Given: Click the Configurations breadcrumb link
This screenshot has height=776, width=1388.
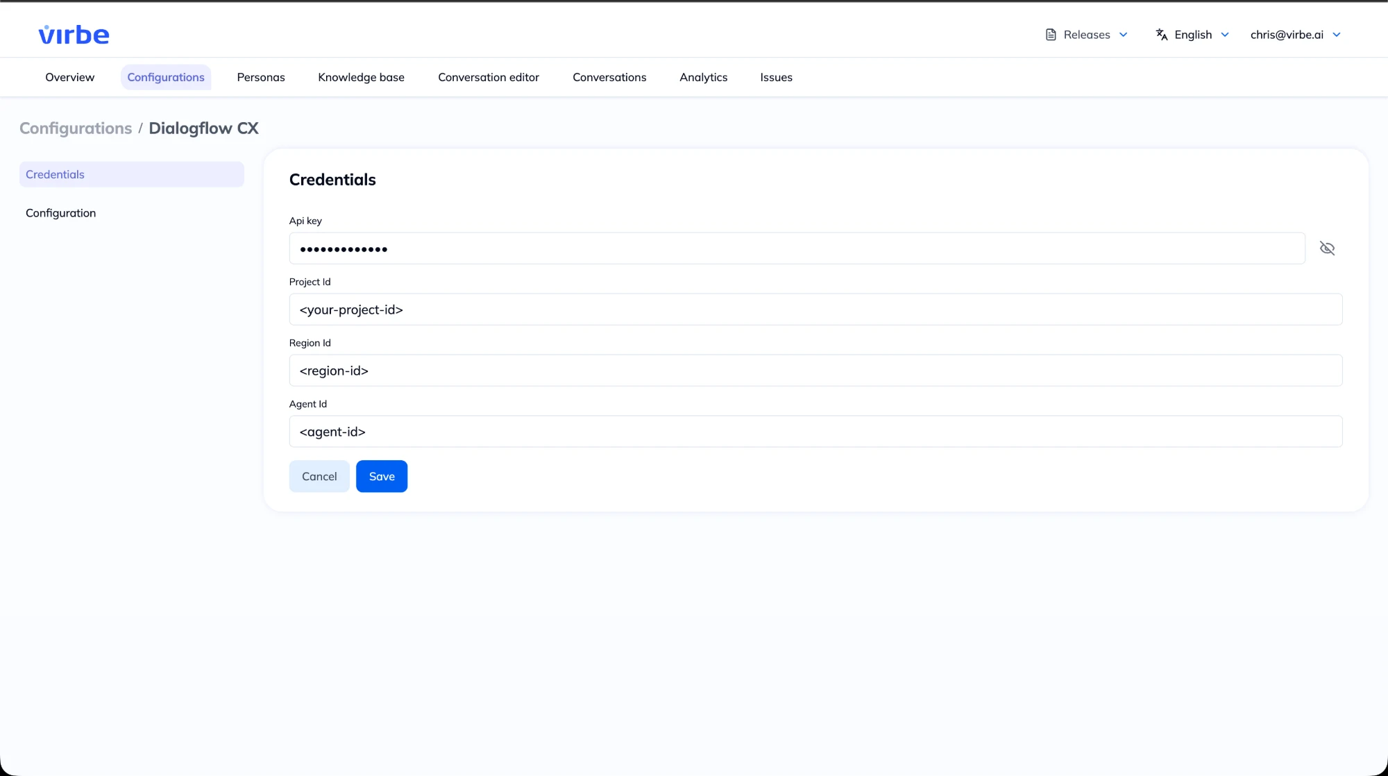Looking at the screenshot, I should (x=76, y=128).
